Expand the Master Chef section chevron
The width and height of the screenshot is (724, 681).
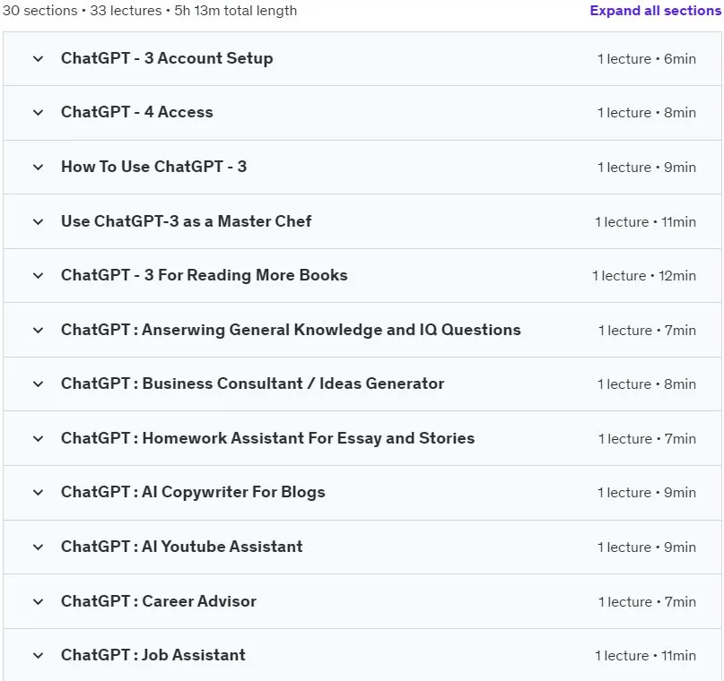click(x=39, y=222)
